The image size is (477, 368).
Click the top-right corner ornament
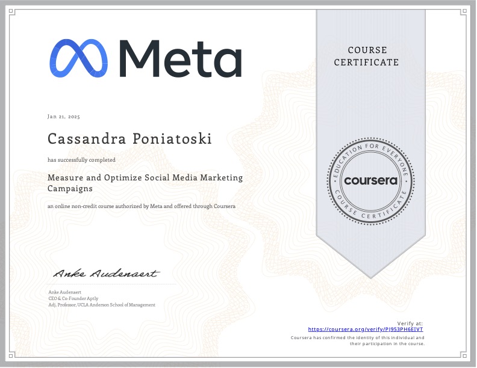pos(463,12)
